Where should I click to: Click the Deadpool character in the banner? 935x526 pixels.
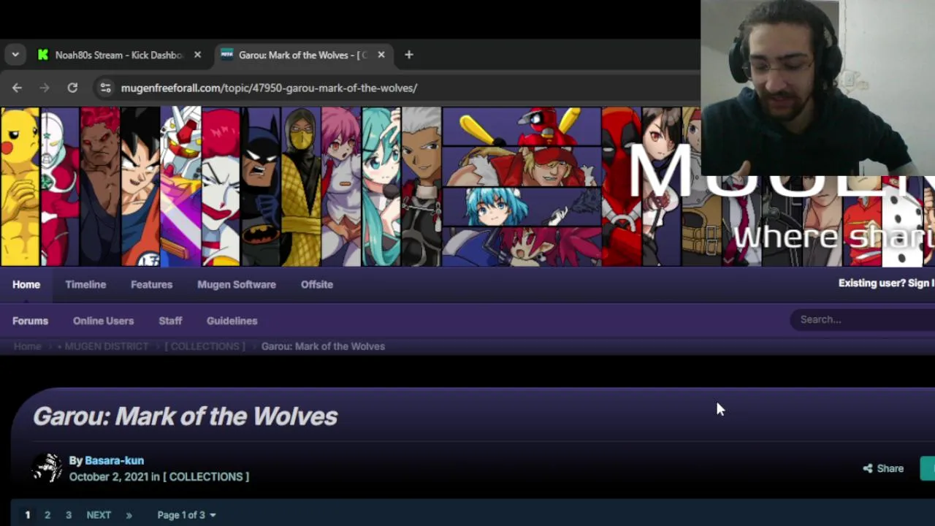(x=621, y=186)
